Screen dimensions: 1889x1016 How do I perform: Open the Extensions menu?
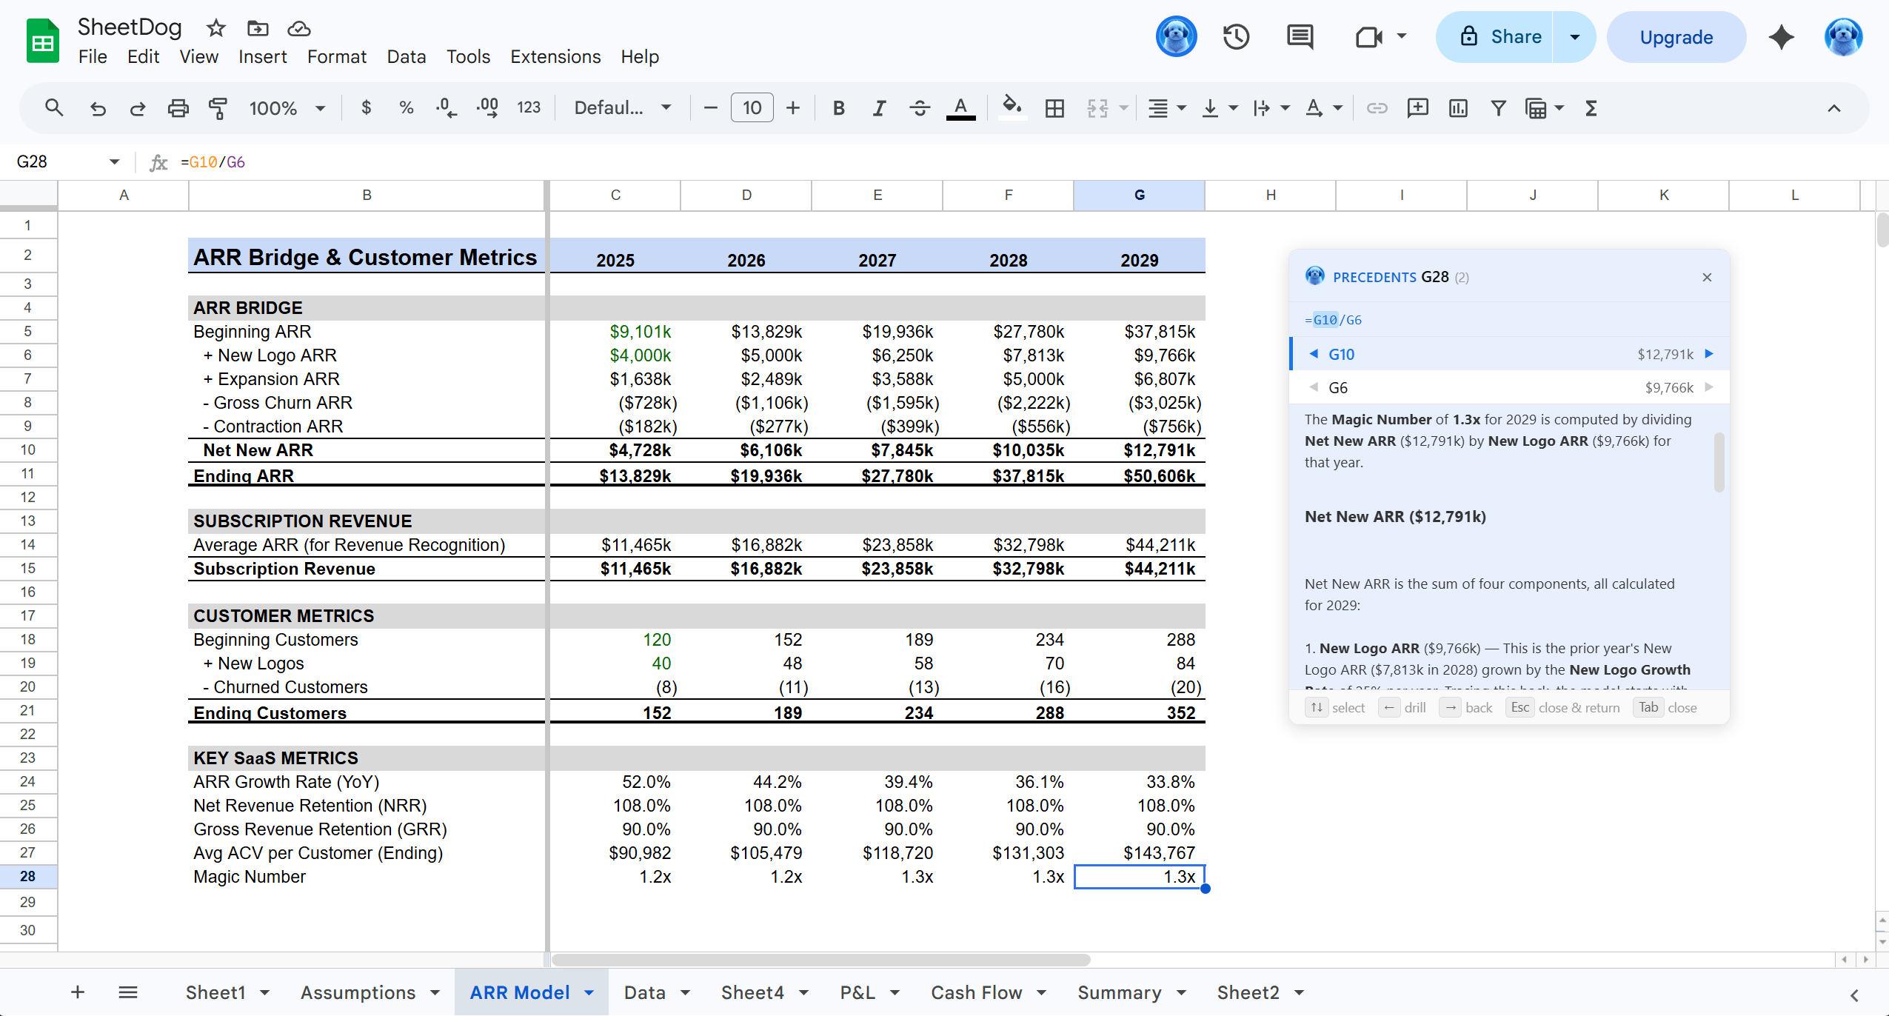coord(555,56)
